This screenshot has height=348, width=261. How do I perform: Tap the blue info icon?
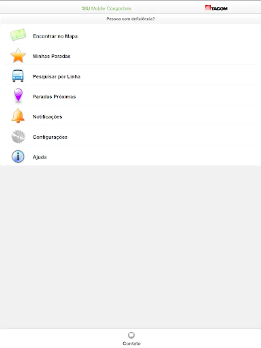(18, 157)
